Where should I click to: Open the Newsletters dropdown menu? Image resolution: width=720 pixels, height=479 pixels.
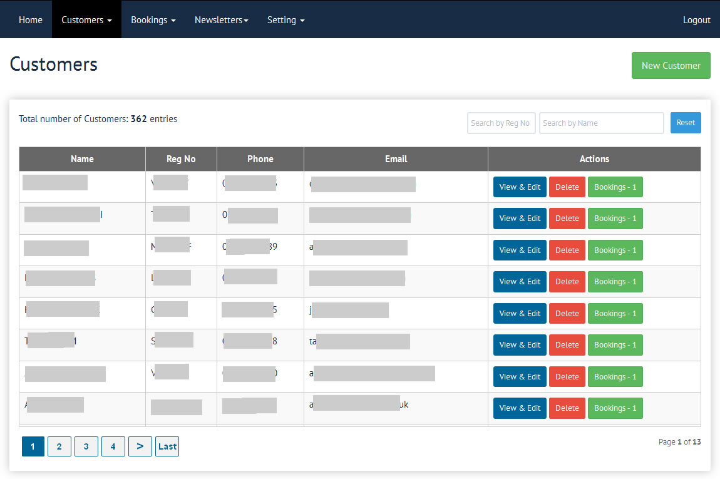(x=221, y=20)
